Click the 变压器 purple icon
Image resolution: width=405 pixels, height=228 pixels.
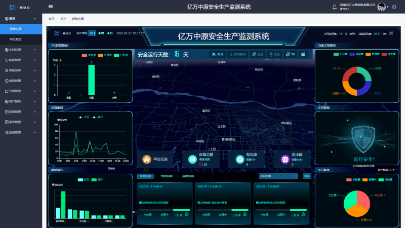(285, 159)
